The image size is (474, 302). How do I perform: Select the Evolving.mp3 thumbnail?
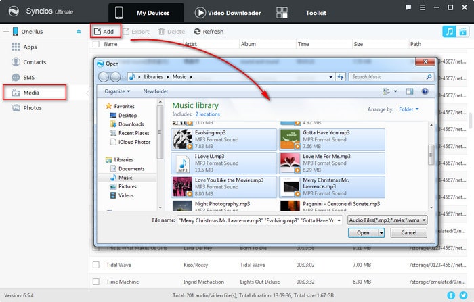(182, 139)
